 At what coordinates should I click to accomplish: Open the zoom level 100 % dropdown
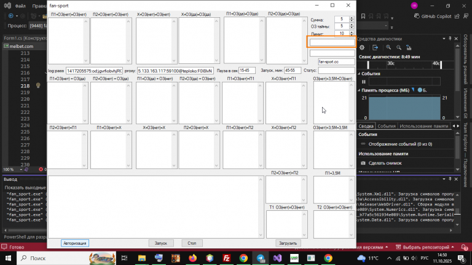[21, 170]
